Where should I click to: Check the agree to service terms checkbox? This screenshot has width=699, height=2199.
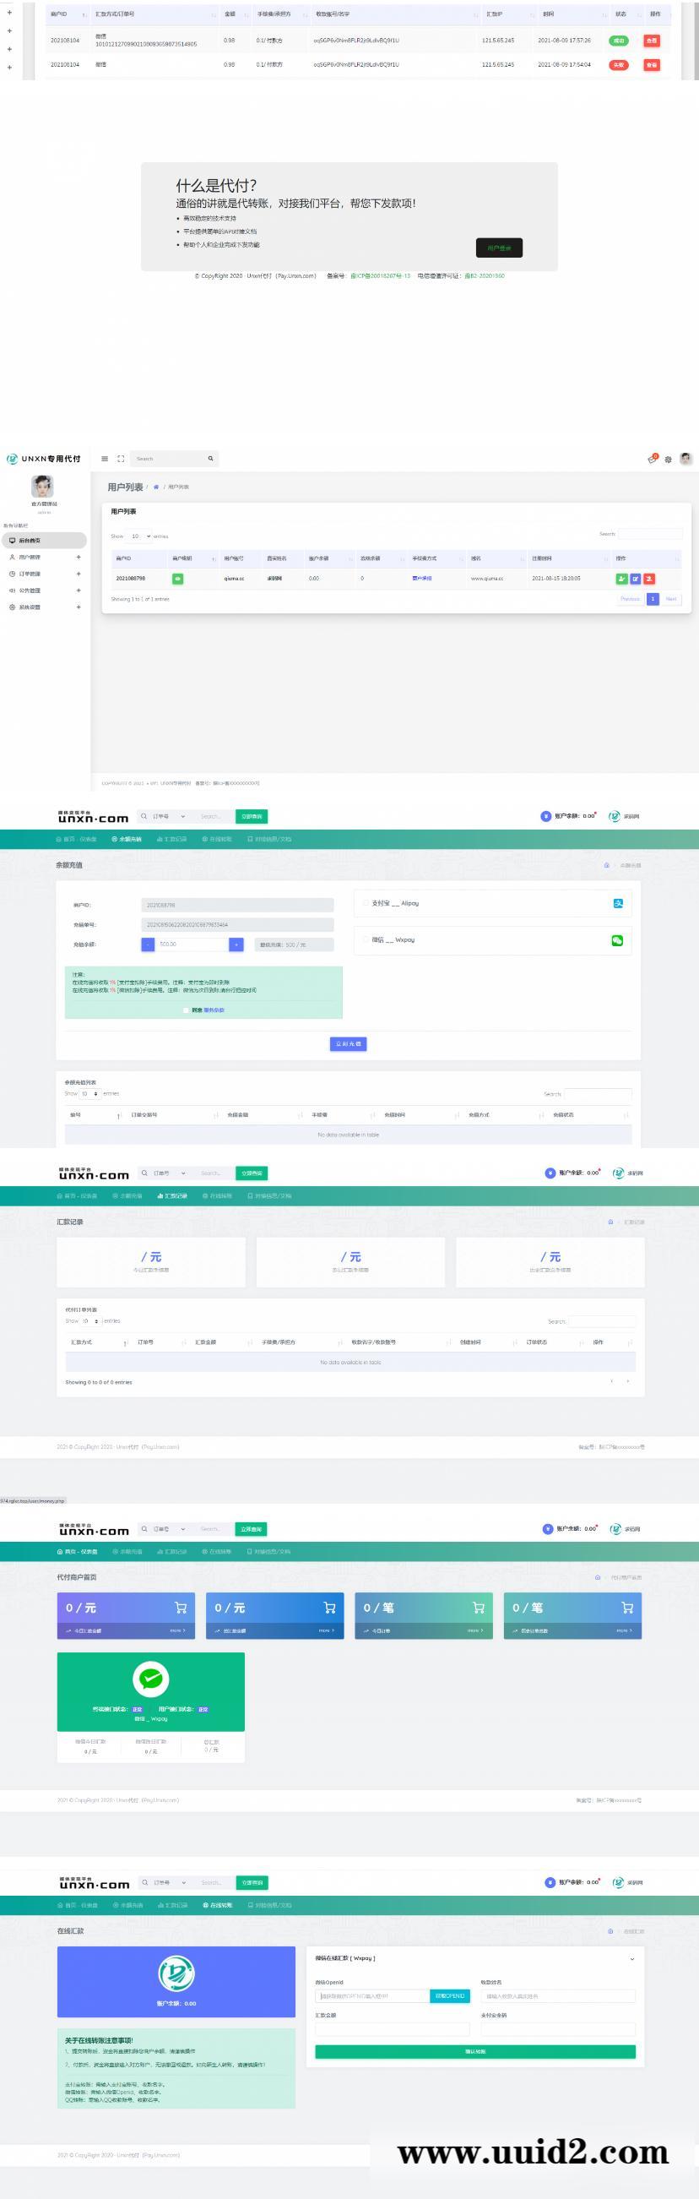tap(186, 1010)
